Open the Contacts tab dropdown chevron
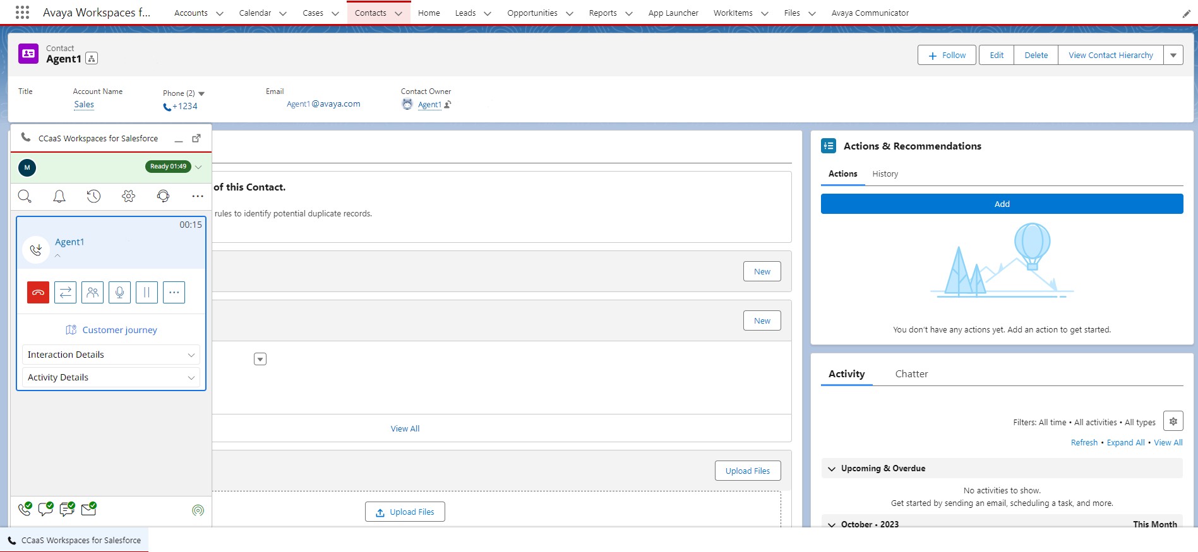1198x552 pixels. click(398, 13)
